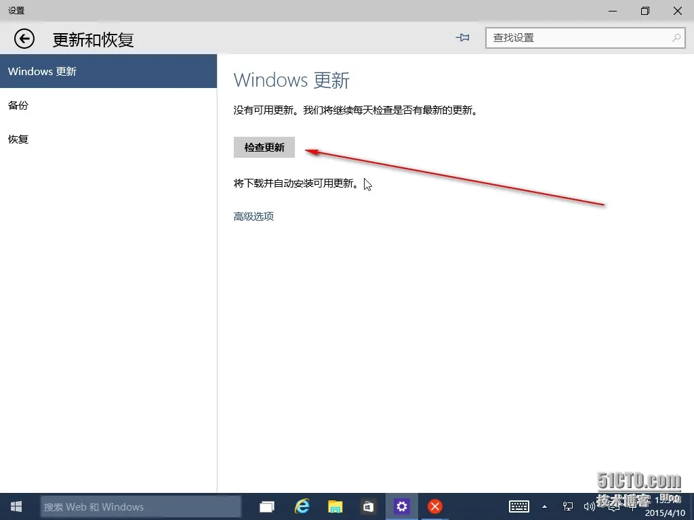This screenshot has width=694, height=520.
Task: Open the touch keyboard from the tray
Action: (519, 506)
